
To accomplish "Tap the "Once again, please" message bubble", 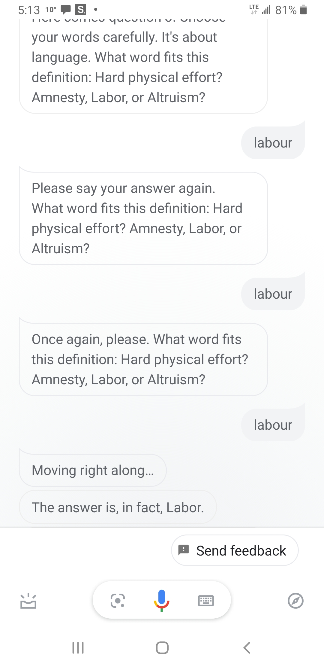I will [x=143, y=359].
